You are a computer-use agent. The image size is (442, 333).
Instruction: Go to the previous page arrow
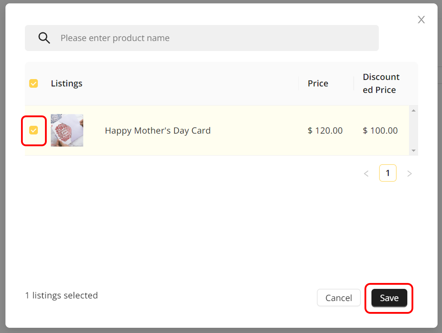point(366,173)
